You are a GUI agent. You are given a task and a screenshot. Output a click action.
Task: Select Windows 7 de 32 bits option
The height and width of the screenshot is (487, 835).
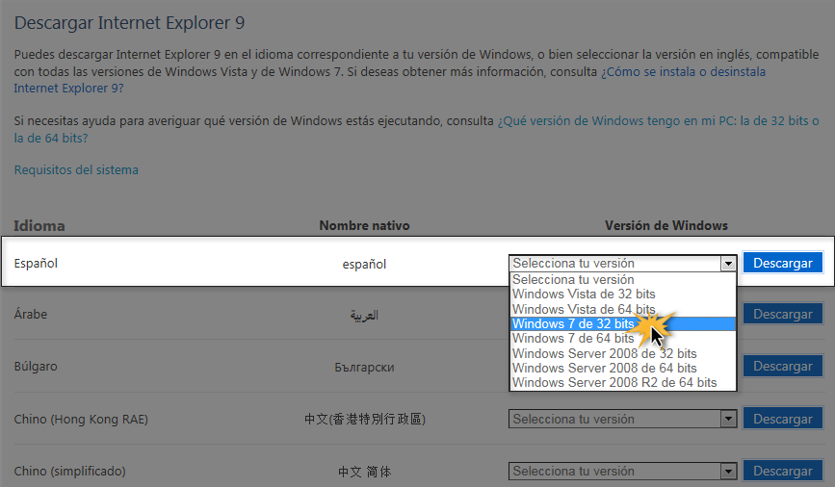pyautogui.click(x=622, y=323)
